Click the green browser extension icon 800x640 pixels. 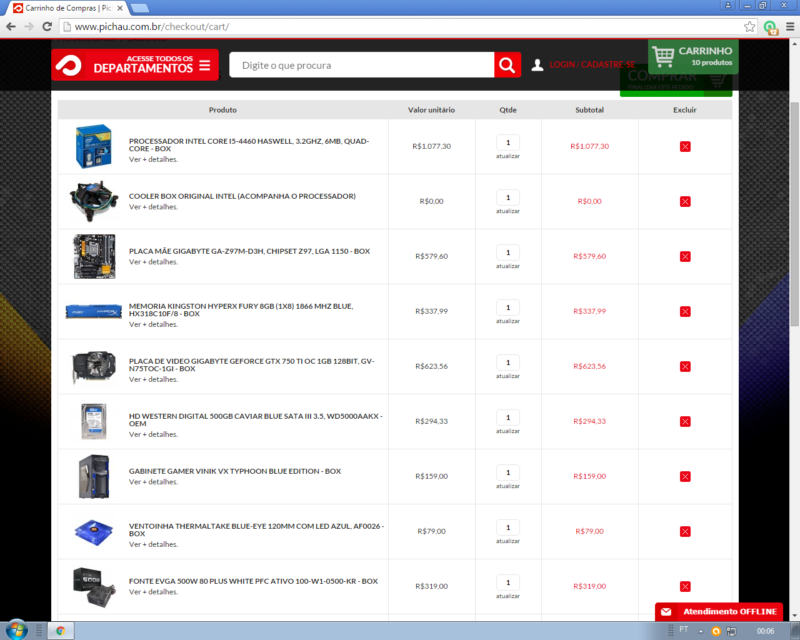[771, 27]
